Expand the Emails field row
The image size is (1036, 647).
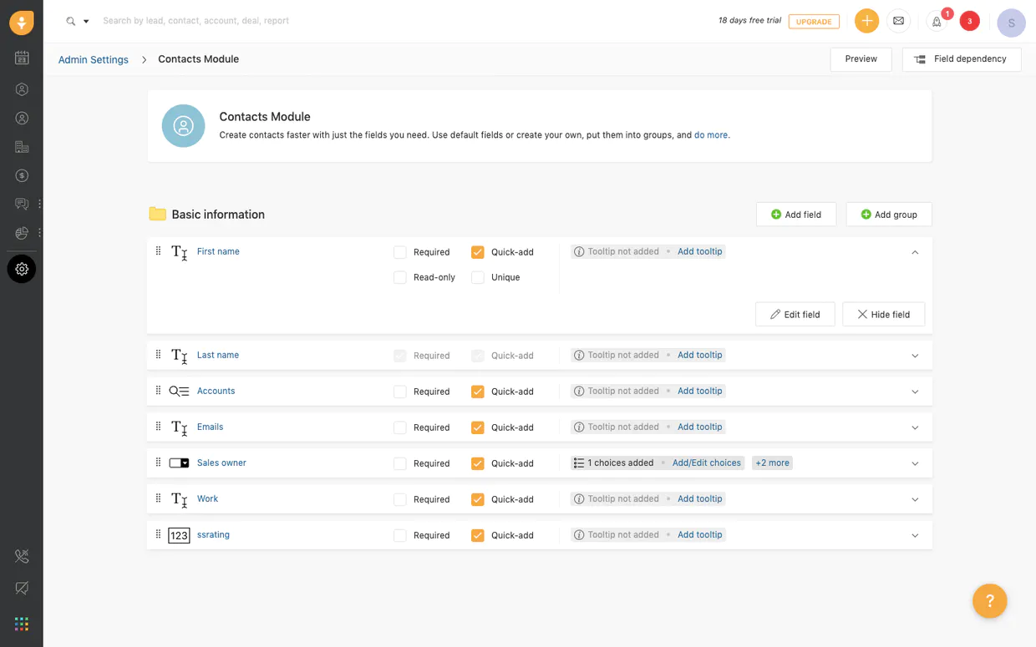[x=915, y=427]
